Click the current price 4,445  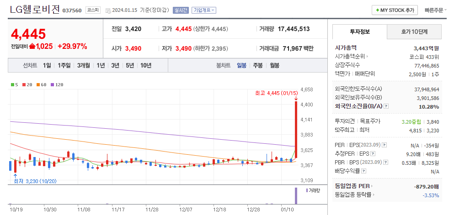pyautogui.click(x=28, y=34)
